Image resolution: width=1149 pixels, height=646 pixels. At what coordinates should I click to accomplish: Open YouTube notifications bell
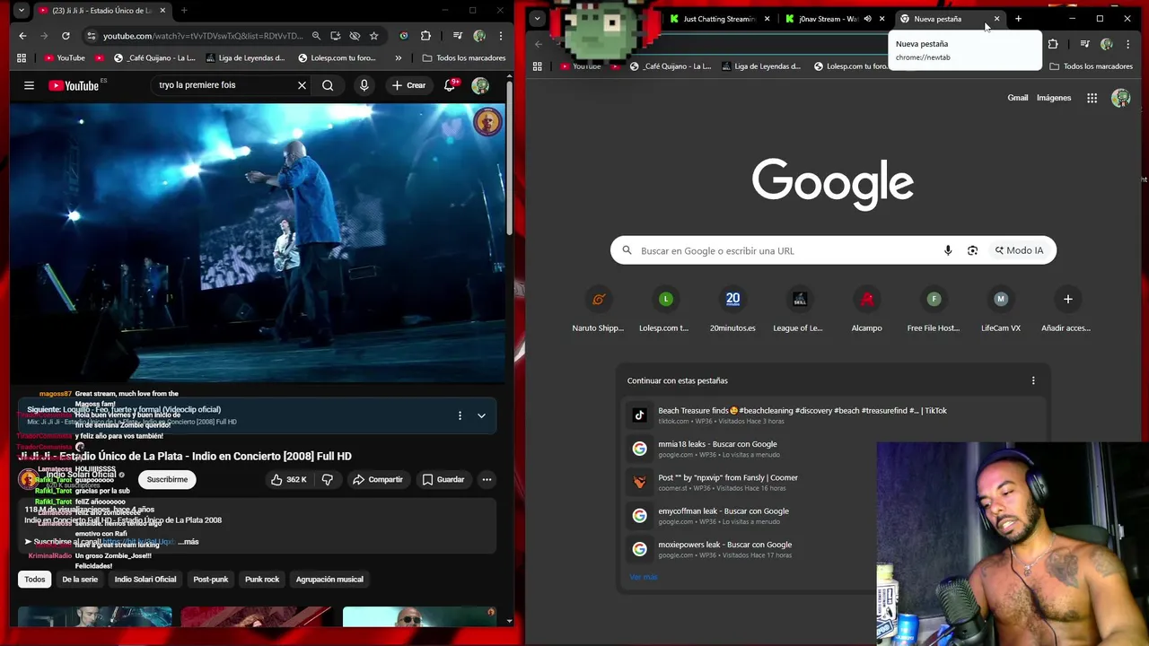coord(451,85)
